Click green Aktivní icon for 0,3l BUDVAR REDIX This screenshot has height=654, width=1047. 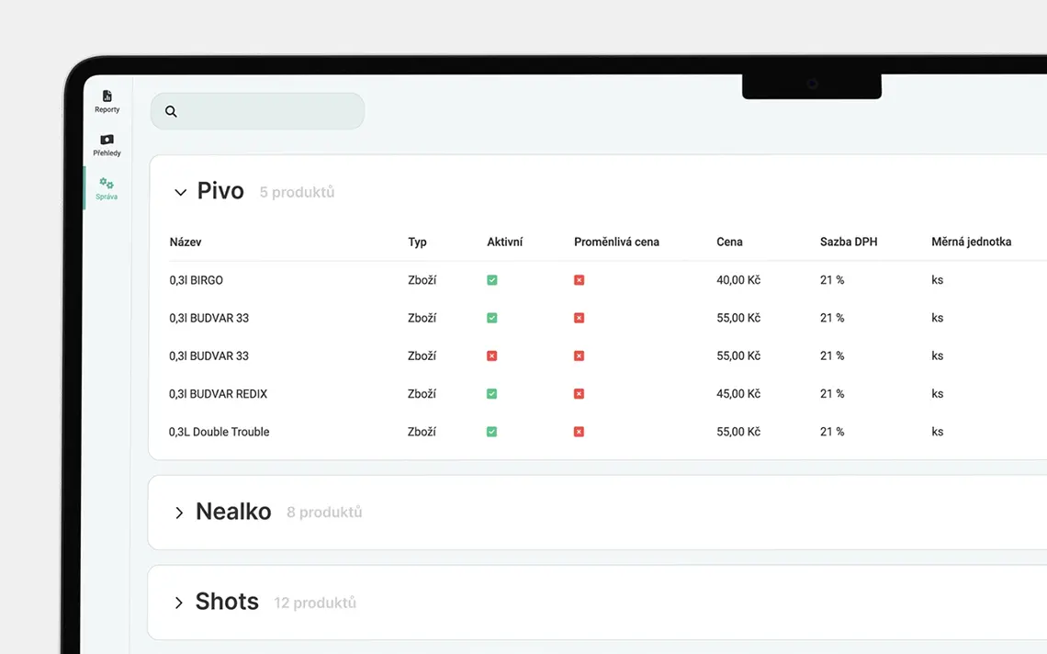tap(492, 394)
